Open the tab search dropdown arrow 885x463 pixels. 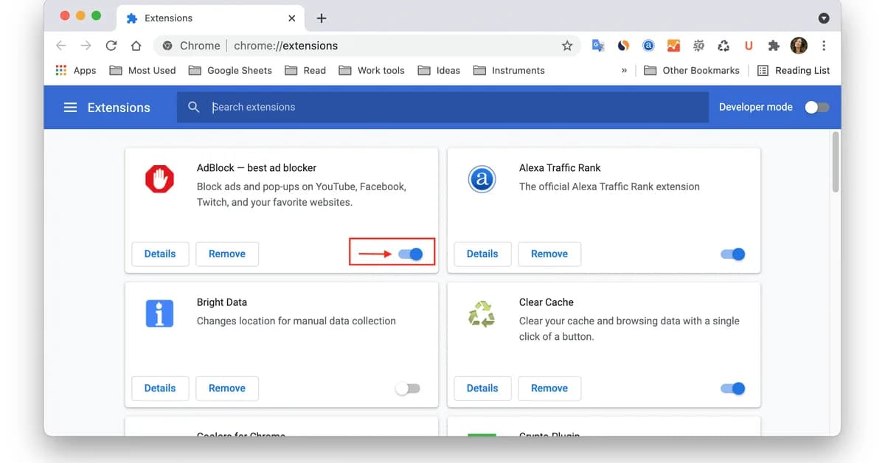click(x=825, y=18)
